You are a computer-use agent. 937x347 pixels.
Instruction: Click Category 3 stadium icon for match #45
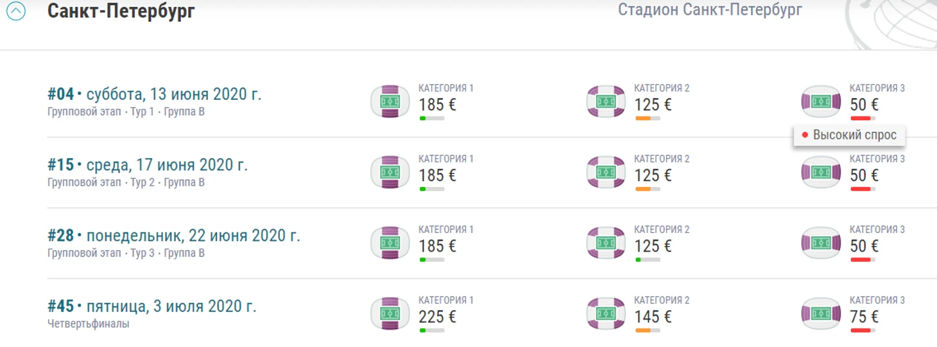[821, 313]
